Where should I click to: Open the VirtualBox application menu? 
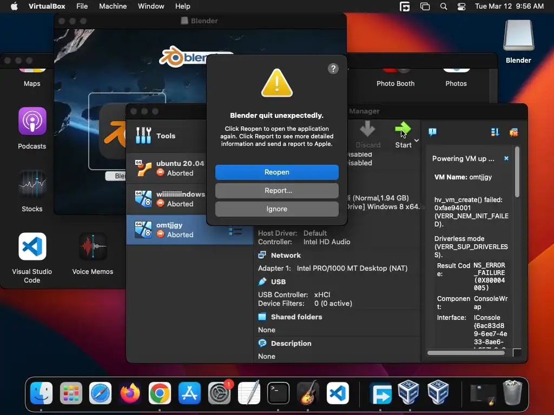coord(47,6)
